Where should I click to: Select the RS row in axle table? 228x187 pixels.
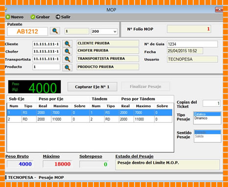click(90, 113)
